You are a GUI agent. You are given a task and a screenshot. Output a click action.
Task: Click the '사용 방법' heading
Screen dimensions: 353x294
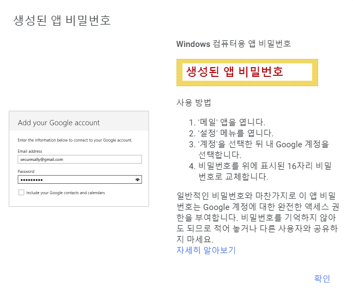[194, 103]
